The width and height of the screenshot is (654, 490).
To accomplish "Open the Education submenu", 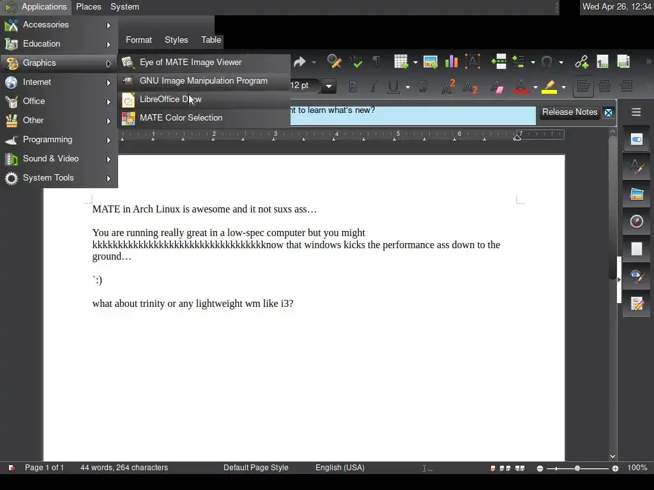I will [x=59, y=44].
